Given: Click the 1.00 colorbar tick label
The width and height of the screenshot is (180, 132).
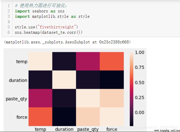Looking at the screenshot, I should tap(139, 53).
